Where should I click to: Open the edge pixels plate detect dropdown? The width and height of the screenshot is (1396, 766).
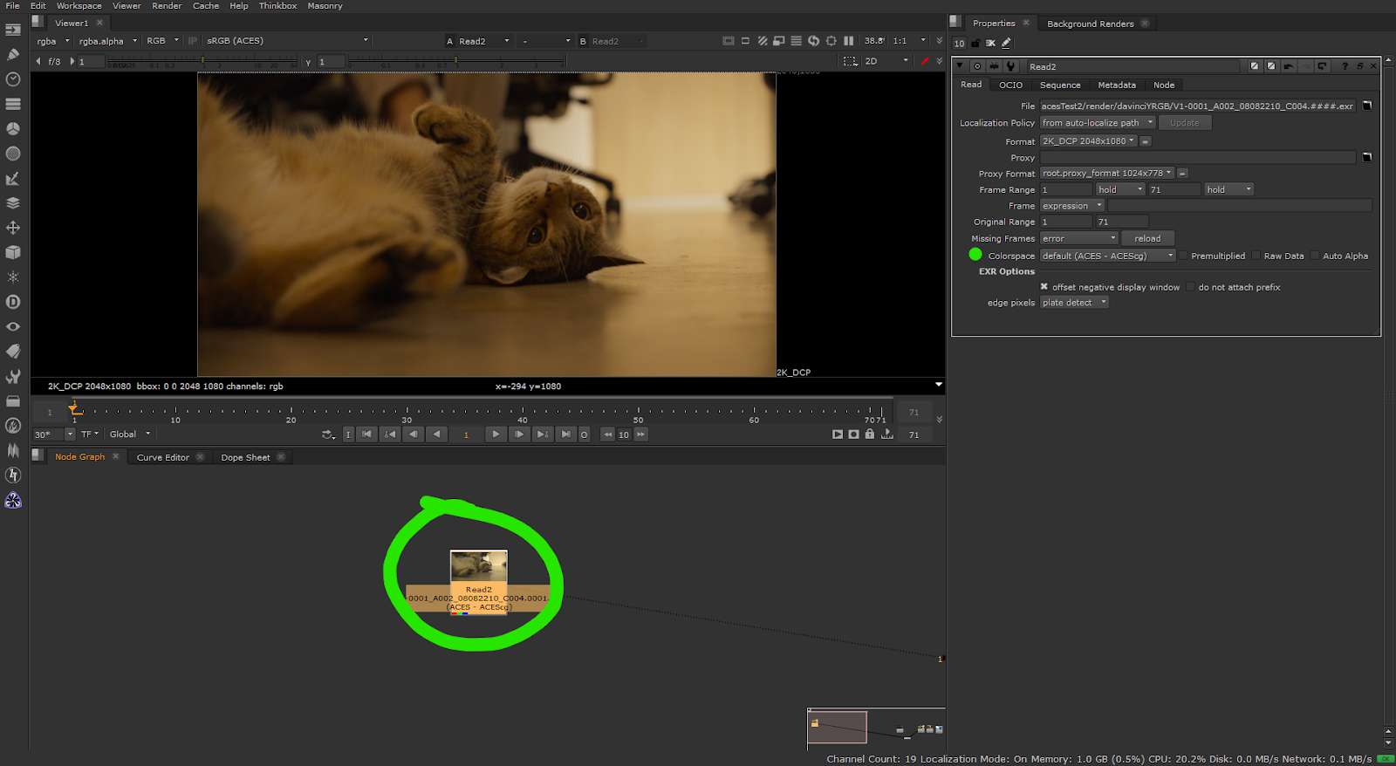[1074, 303]
